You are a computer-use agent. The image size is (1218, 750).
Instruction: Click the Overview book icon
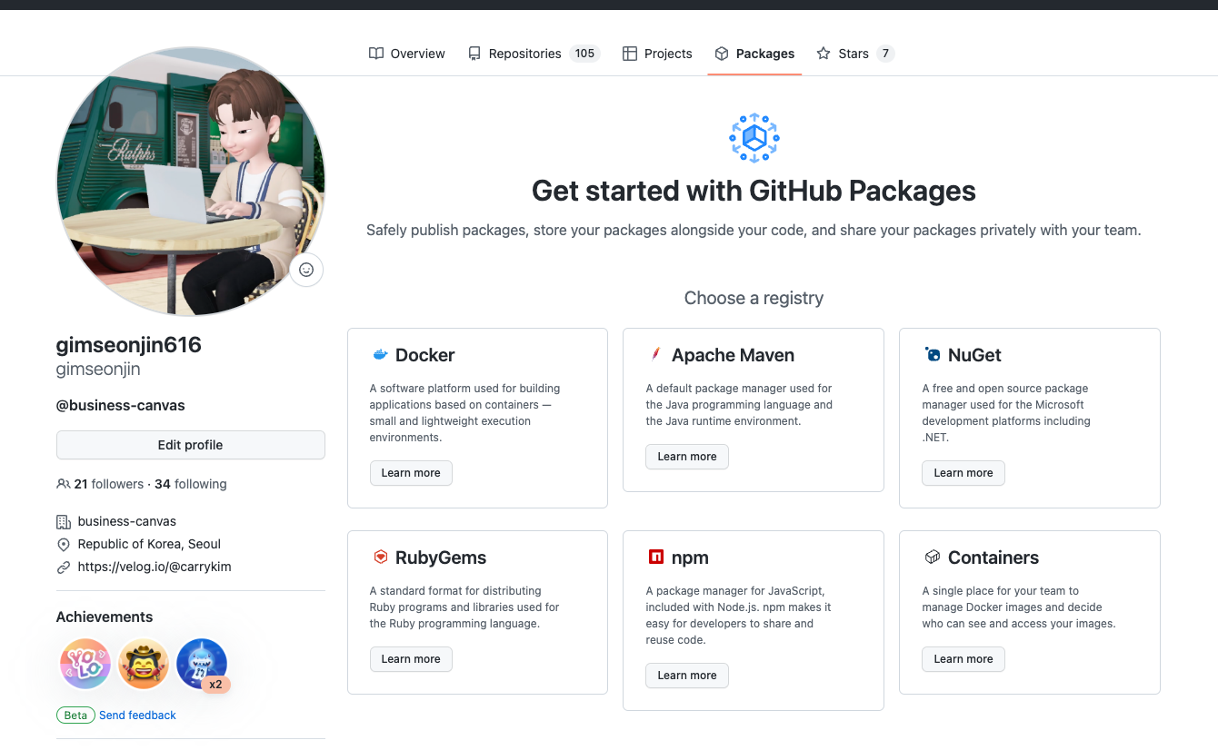pyautogui.click(x=376, y=54)
